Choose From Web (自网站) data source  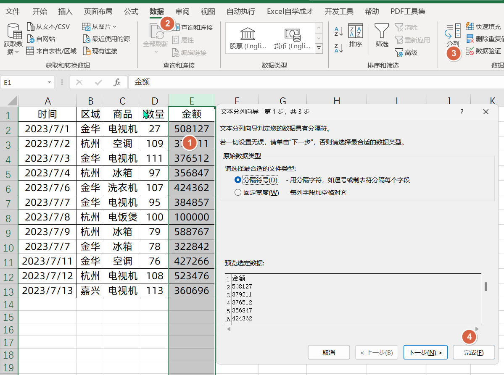click(41, 39)
